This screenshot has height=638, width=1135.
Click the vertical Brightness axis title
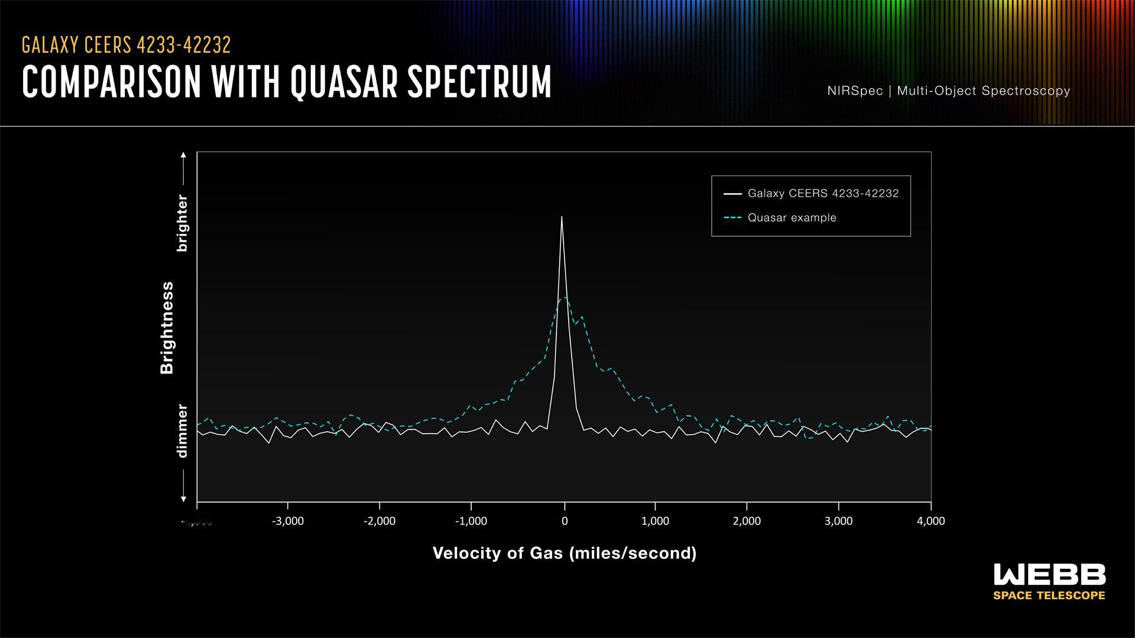click(x=167, y=327)
